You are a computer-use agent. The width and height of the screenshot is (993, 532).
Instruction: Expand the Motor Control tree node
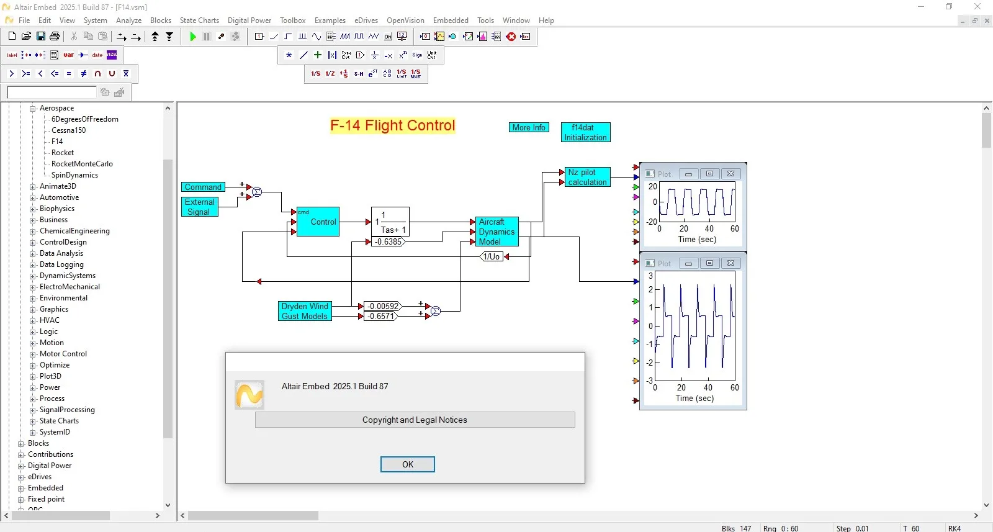(33, 354)
